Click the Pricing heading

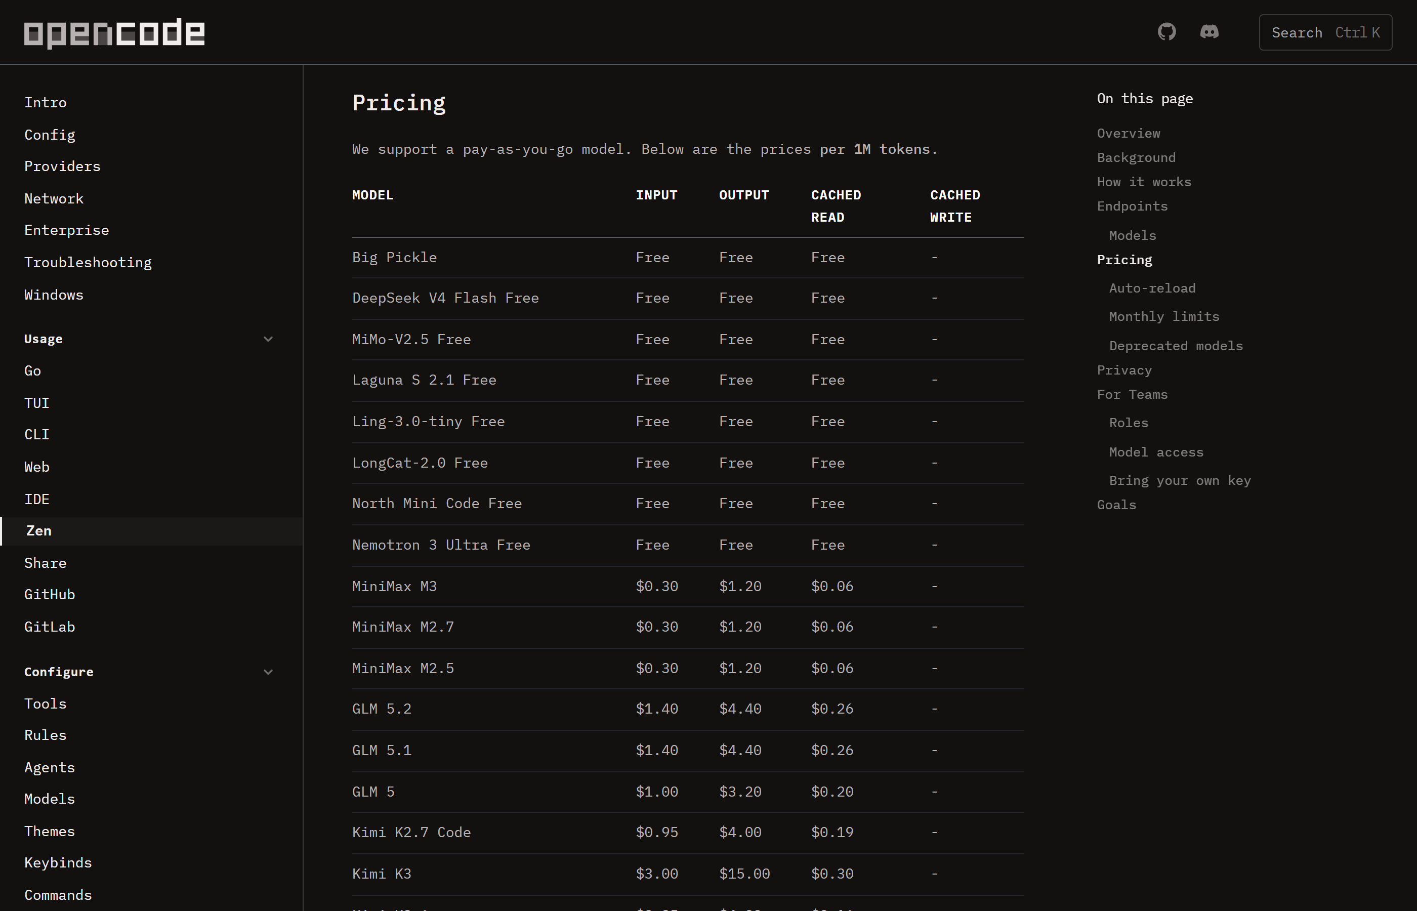[x=399, y=103]
